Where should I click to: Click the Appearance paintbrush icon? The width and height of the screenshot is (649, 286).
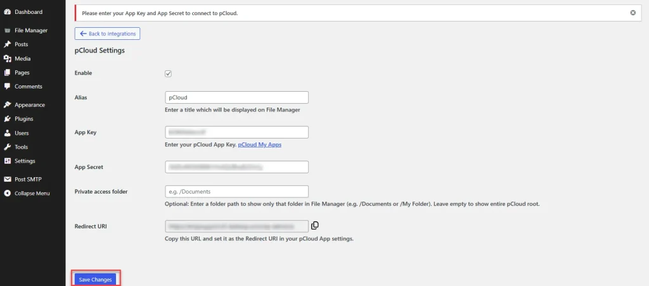click(7, 105)
